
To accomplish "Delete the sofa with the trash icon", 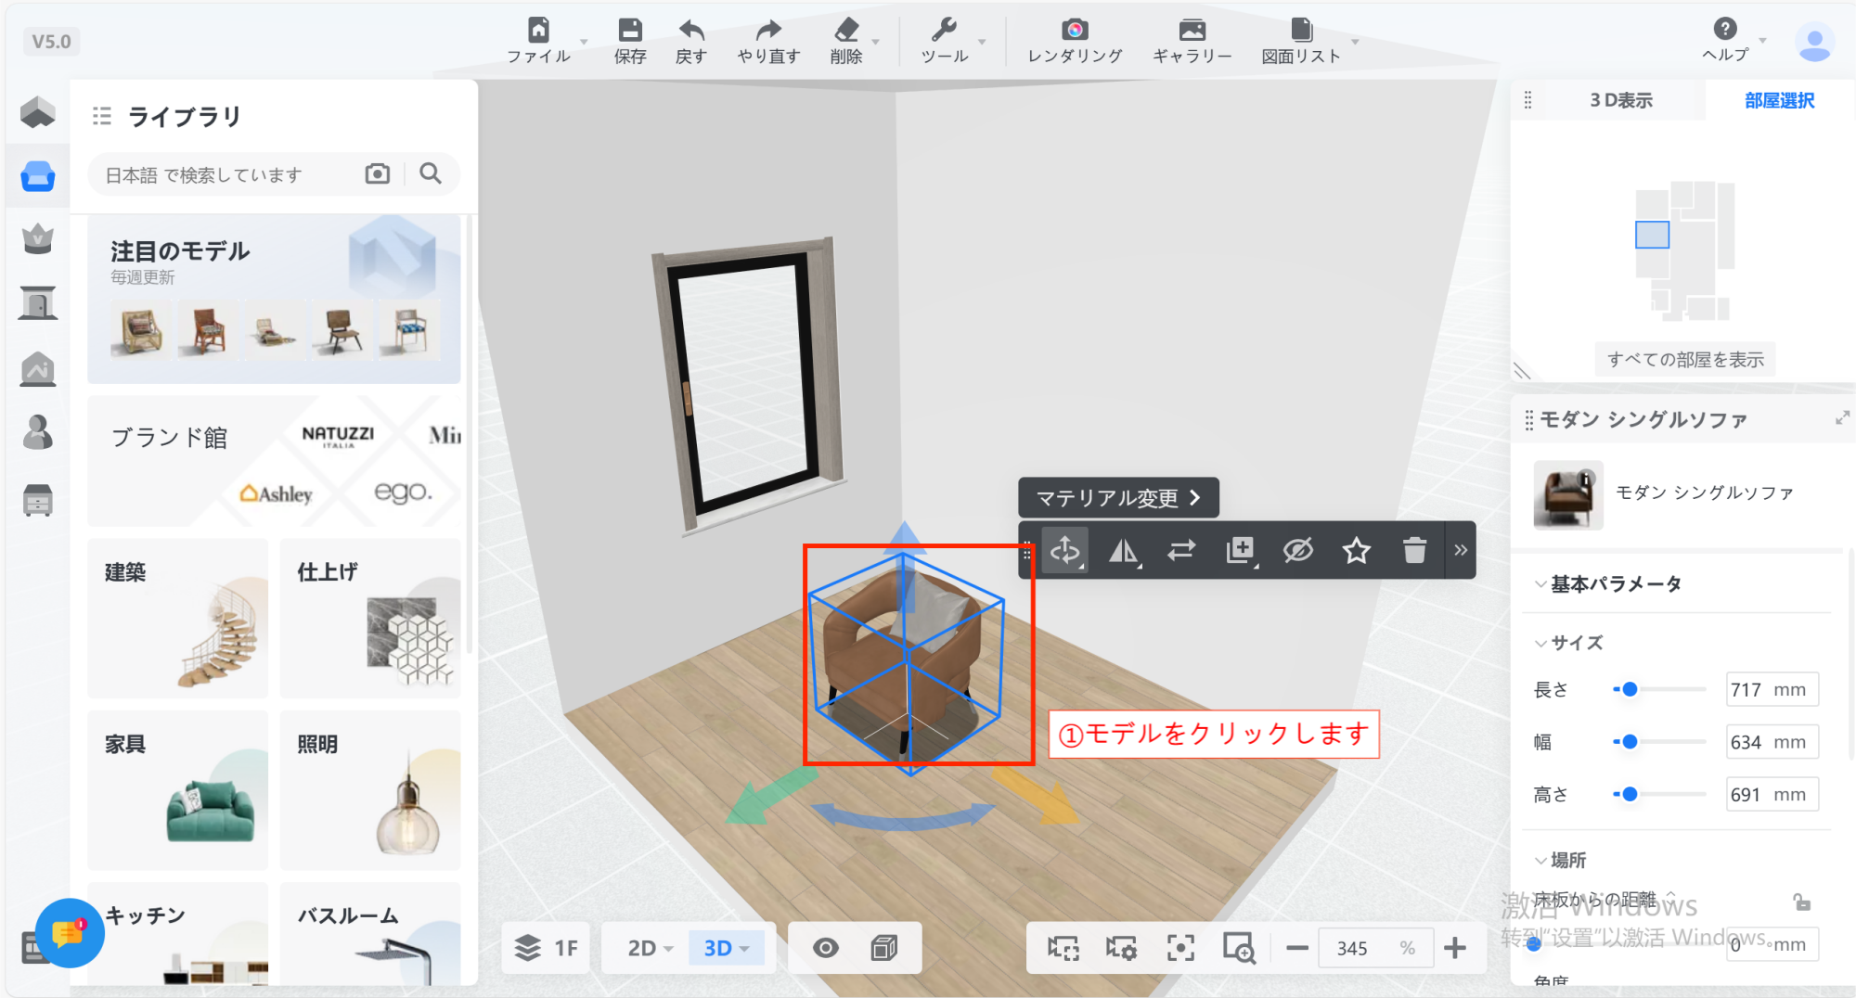I will (x=1414, y=551).
